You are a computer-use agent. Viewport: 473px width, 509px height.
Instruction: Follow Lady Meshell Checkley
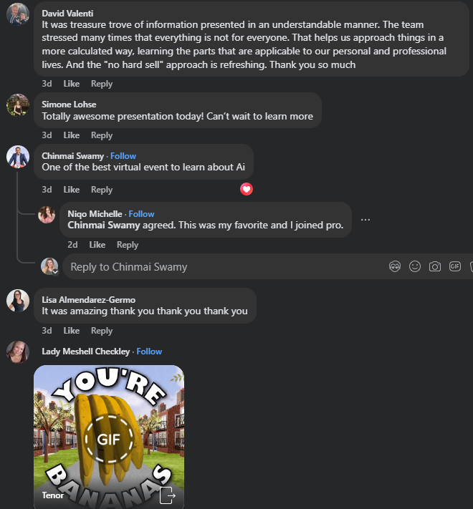149,352
